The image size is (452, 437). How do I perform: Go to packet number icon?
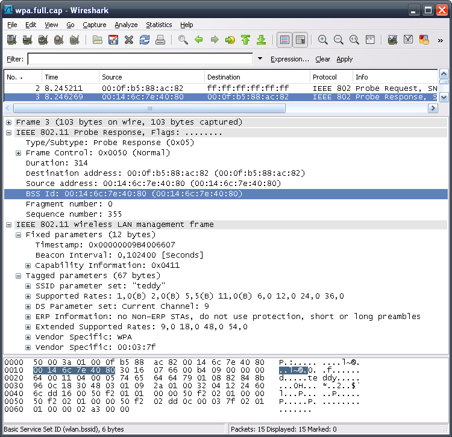230,40
